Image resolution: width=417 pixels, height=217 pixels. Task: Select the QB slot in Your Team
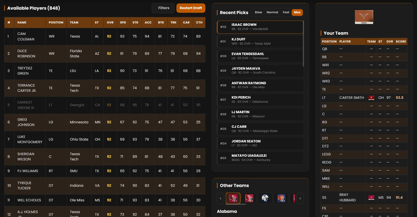[364, 49]
